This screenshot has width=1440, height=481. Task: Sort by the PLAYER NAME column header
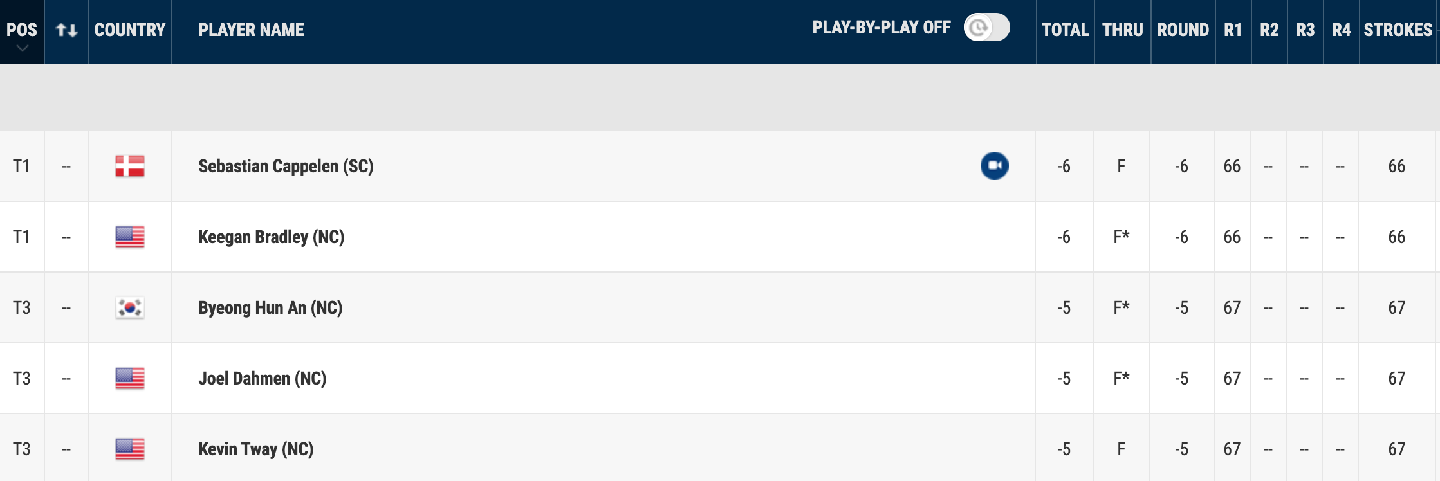[251, 30]
